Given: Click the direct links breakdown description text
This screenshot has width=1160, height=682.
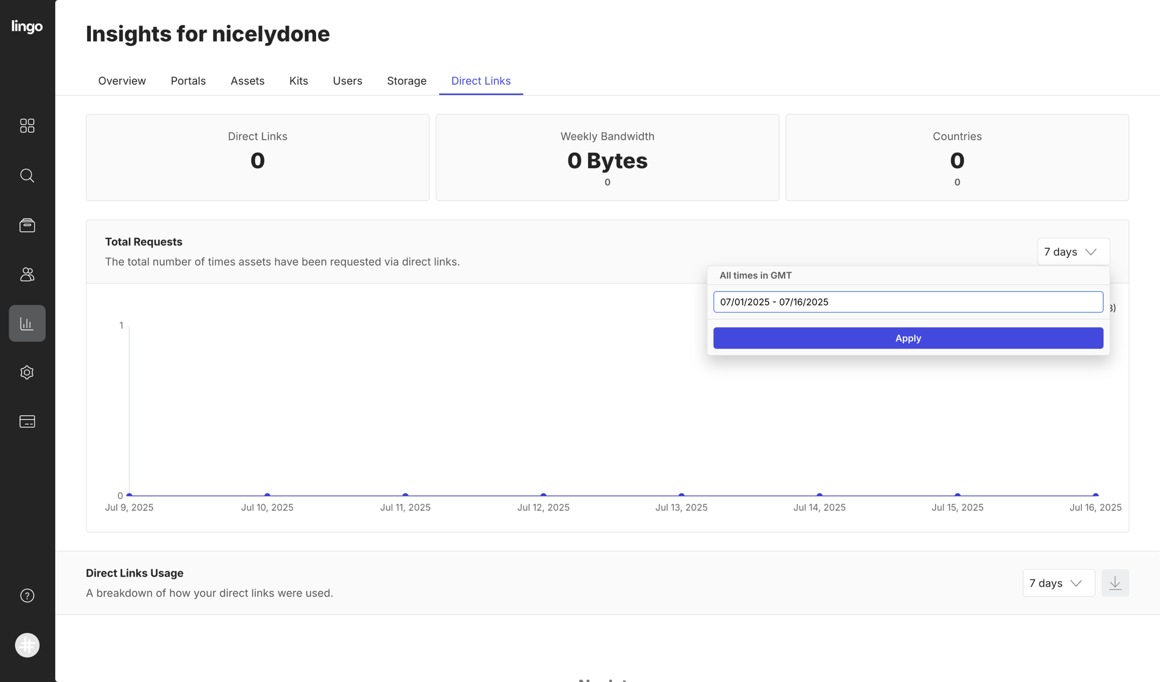Looking at the screenshot, I should pos(209,593).
